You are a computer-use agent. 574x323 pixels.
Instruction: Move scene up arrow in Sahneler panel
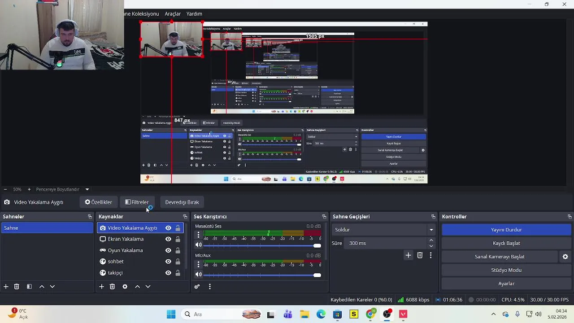[42, 287]
